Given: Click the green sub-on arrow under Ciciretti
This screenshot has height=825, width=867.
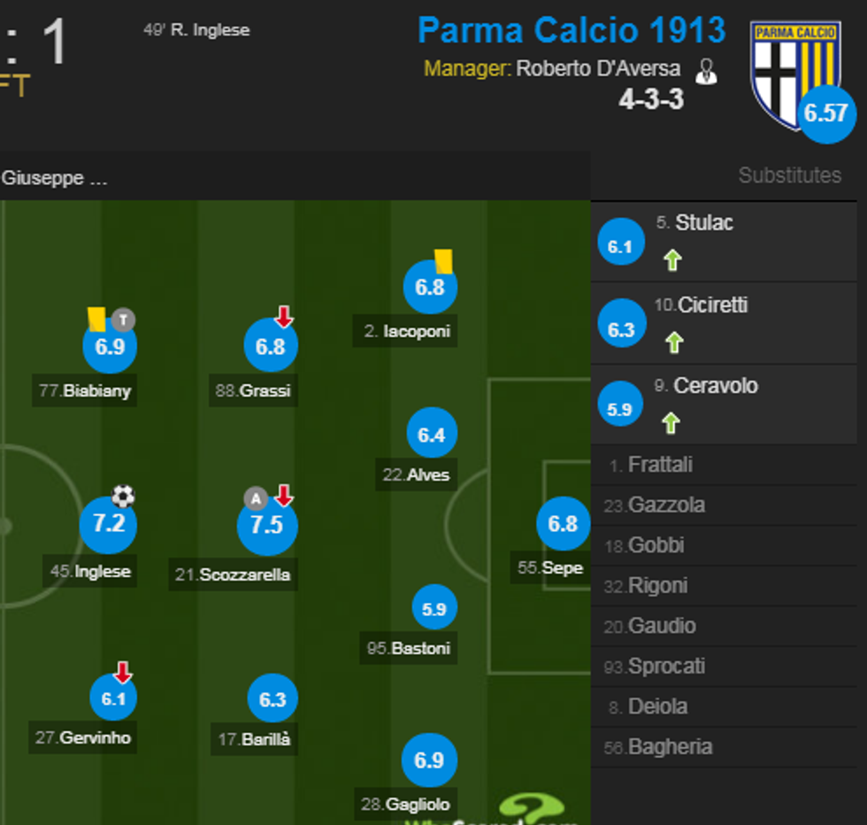Looking at the screenshot, I should click(x=674, y=342).
